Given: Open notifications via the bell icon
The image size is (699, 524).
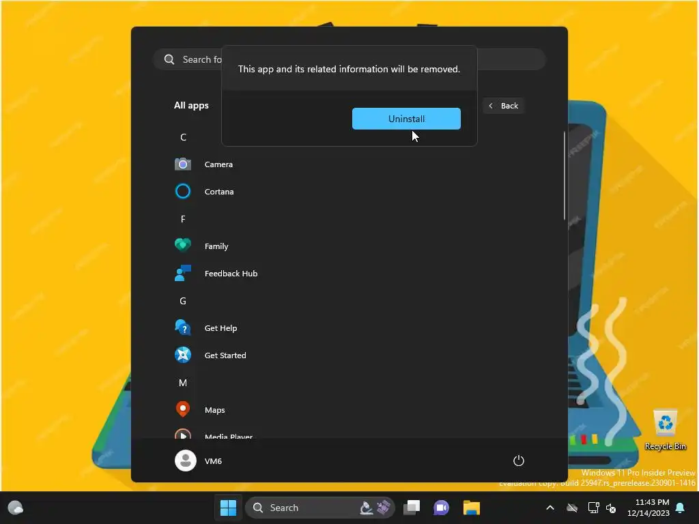Looking at the screenshot, I should 681,508.
